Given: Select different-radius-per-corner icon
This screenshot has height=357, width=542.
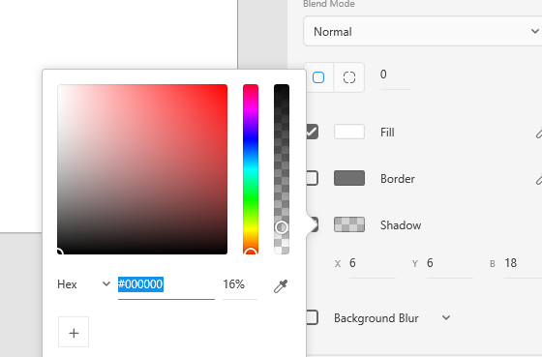Looking at the screenshot, I should (x=349, y=77).
